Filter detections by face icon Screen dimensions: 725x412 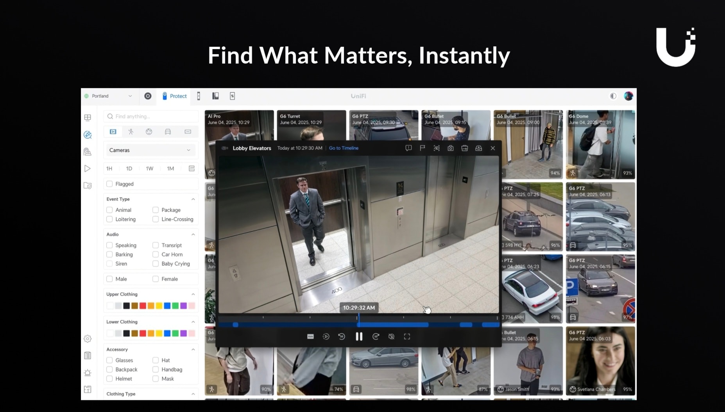point(149,132)
